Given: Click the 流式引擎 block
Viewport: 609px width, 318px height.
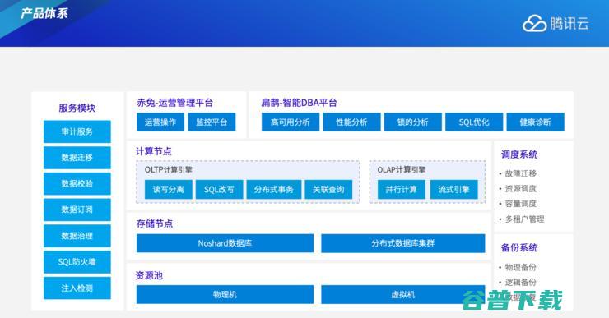Looking at the screenshot, I should (454, 189).
